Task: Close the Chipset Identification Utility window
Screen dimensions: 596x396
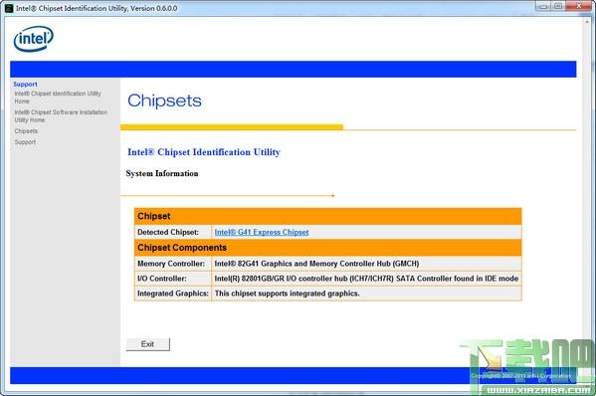Action: tap(578, 6)
